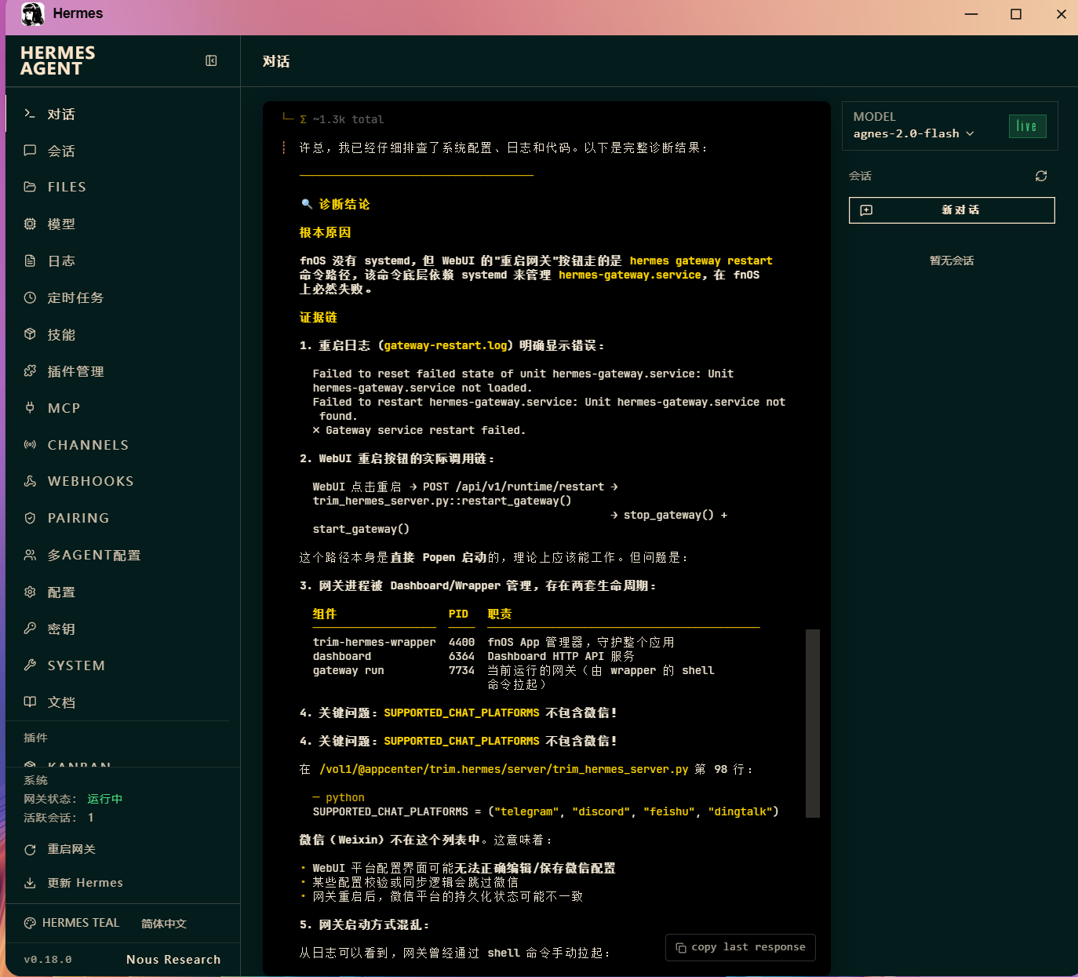The height and width of the screenshot is (977, 1078).
Task: Click the CHANNELS broadcast icon
Action: click(x=30, y=444)
